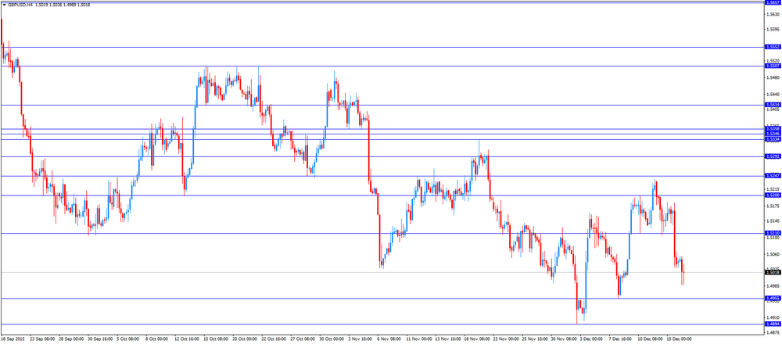Viewport: 782px width, 344px height.
Task: Click the 25 Nov 16:00 time label
Action: [533, 338]
